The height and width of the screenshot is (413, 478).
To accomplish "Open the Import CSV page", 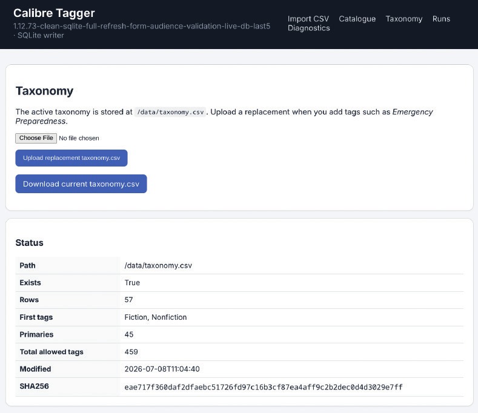I will tap(308, 19).
